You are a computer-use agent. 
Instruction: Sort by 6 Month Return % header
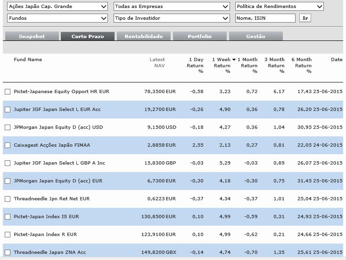coord(301,65)
